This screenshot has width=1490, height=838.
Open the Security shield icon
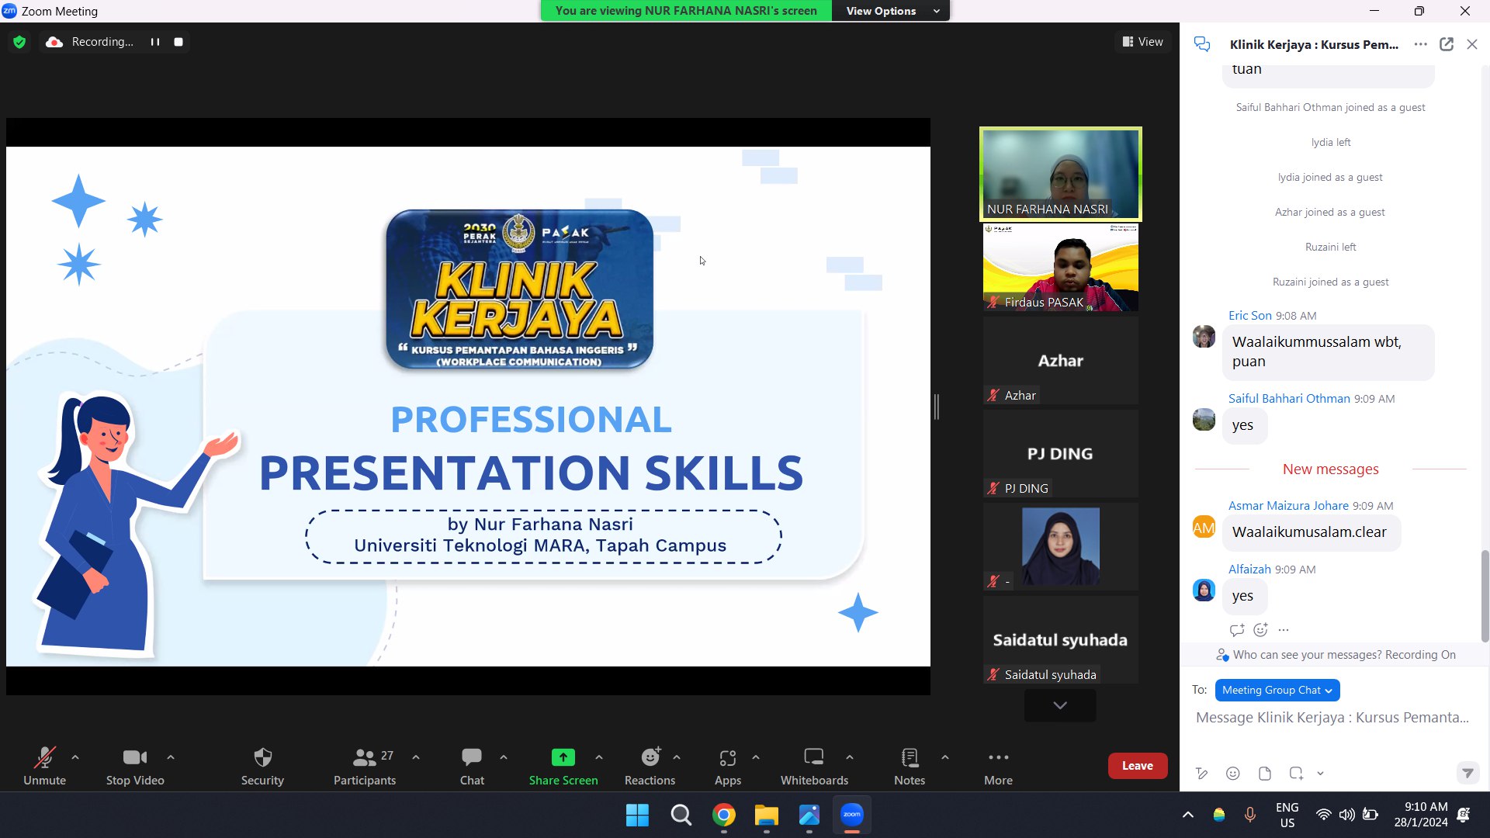(x=262, y=757)
